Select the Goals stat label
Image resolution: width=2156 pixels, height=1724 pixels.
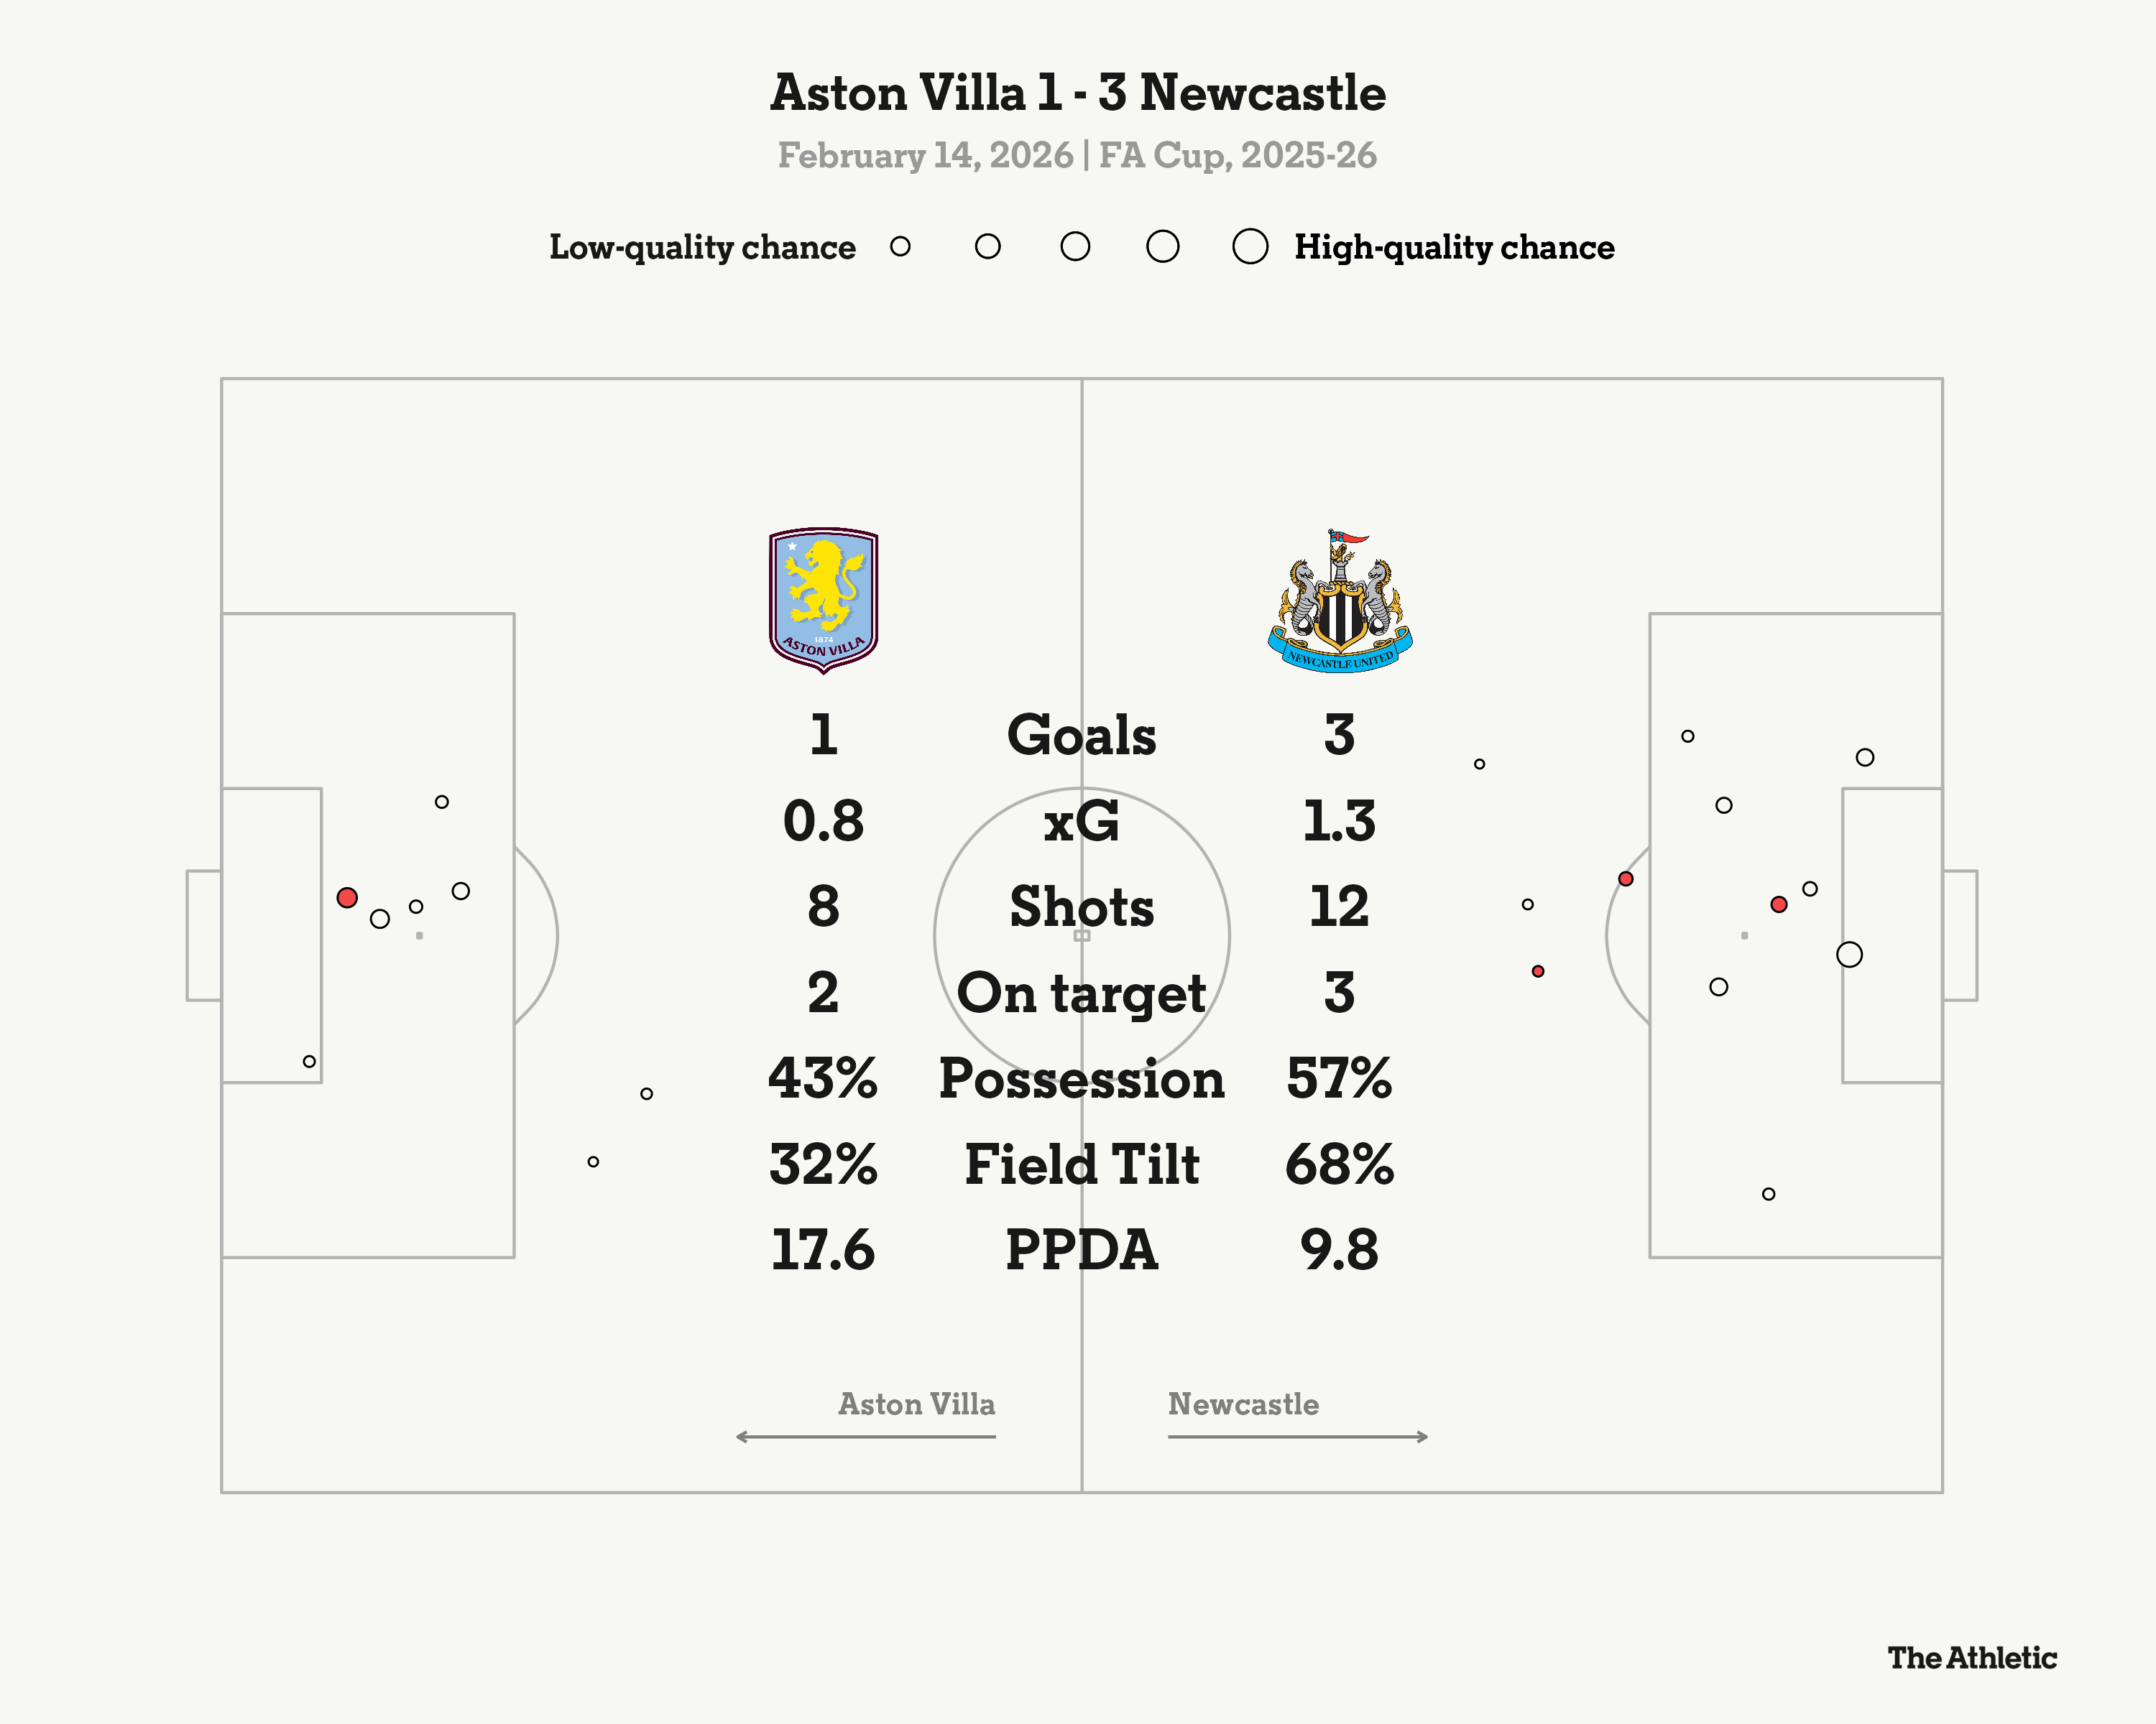coord(1081,736)
